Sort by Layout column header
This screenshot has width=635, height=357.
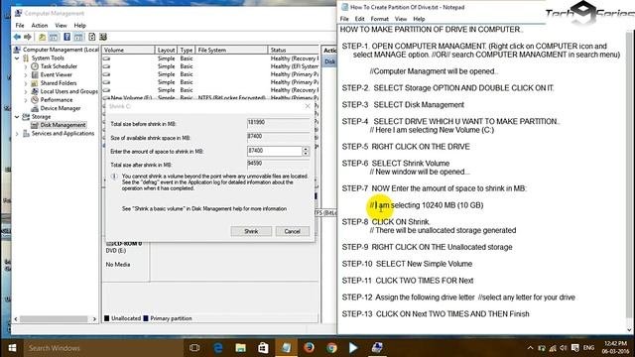pos(166,51)
